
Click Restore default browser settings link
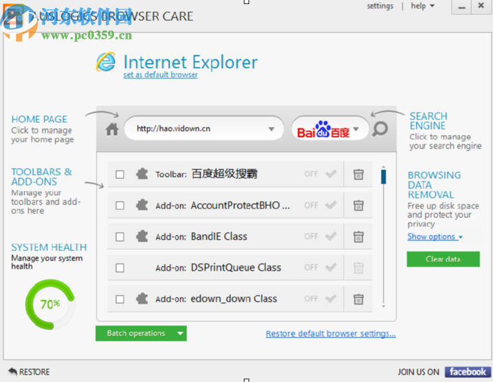pos(331,333)
